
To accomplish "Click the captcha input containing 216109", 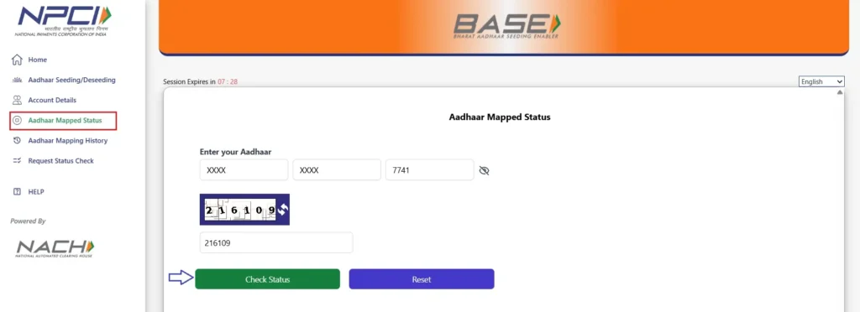I will [275, 242].
